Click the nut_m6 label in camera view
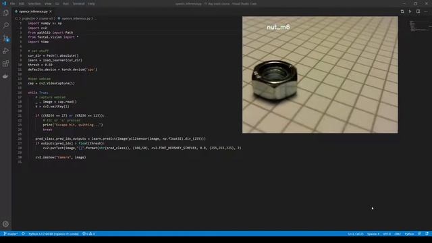 (x=278, y=27)
